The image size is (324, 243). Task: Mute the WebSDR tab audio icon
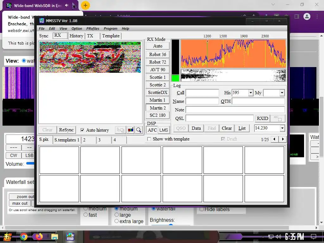tap(66, 5)
